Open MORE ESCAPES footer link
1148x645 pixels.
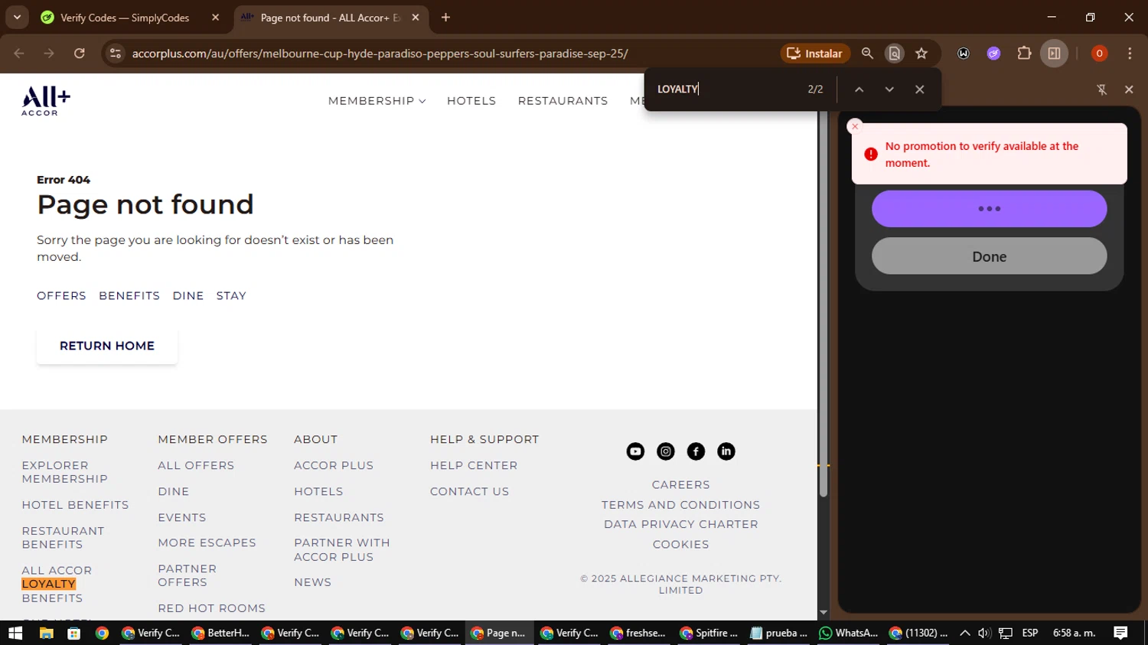[x=207, y=542]
